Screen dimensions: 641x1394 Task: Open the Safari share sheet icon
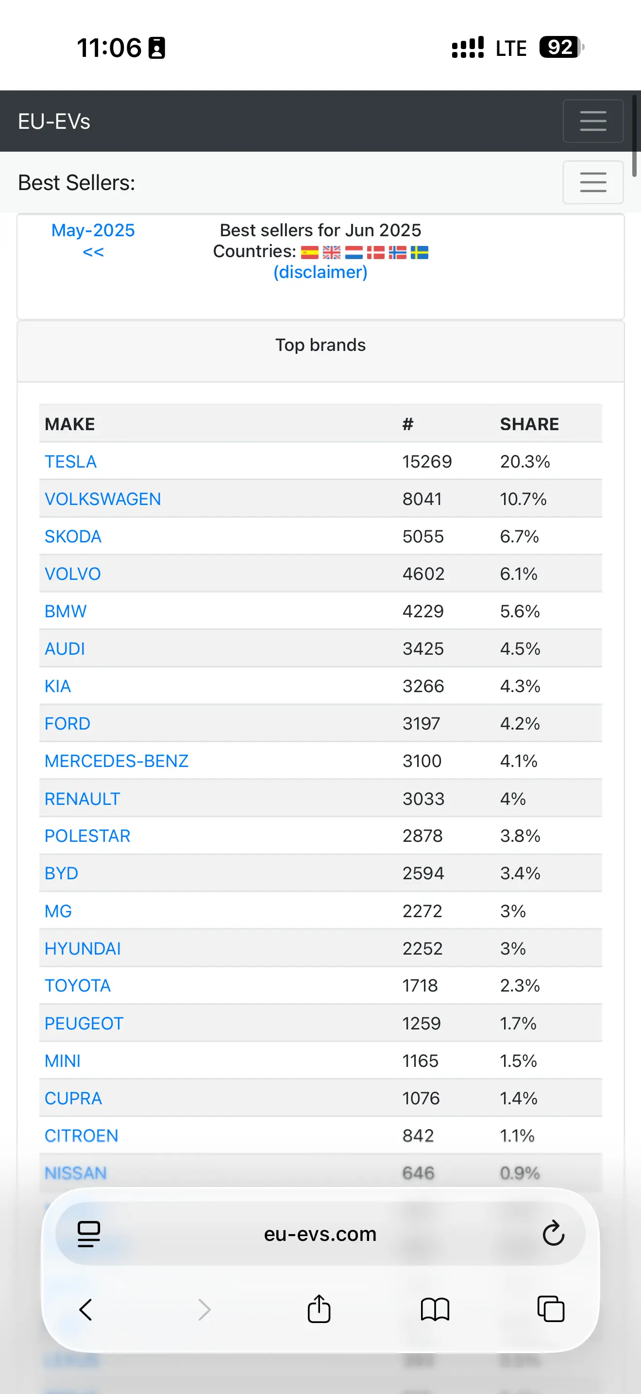[319, 1308]
